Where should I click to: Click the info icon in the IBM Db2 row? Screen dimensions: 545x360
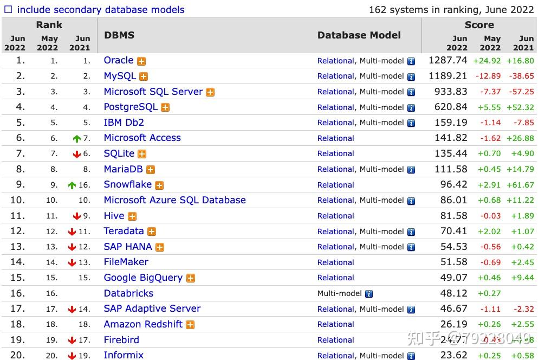point(411,123)
